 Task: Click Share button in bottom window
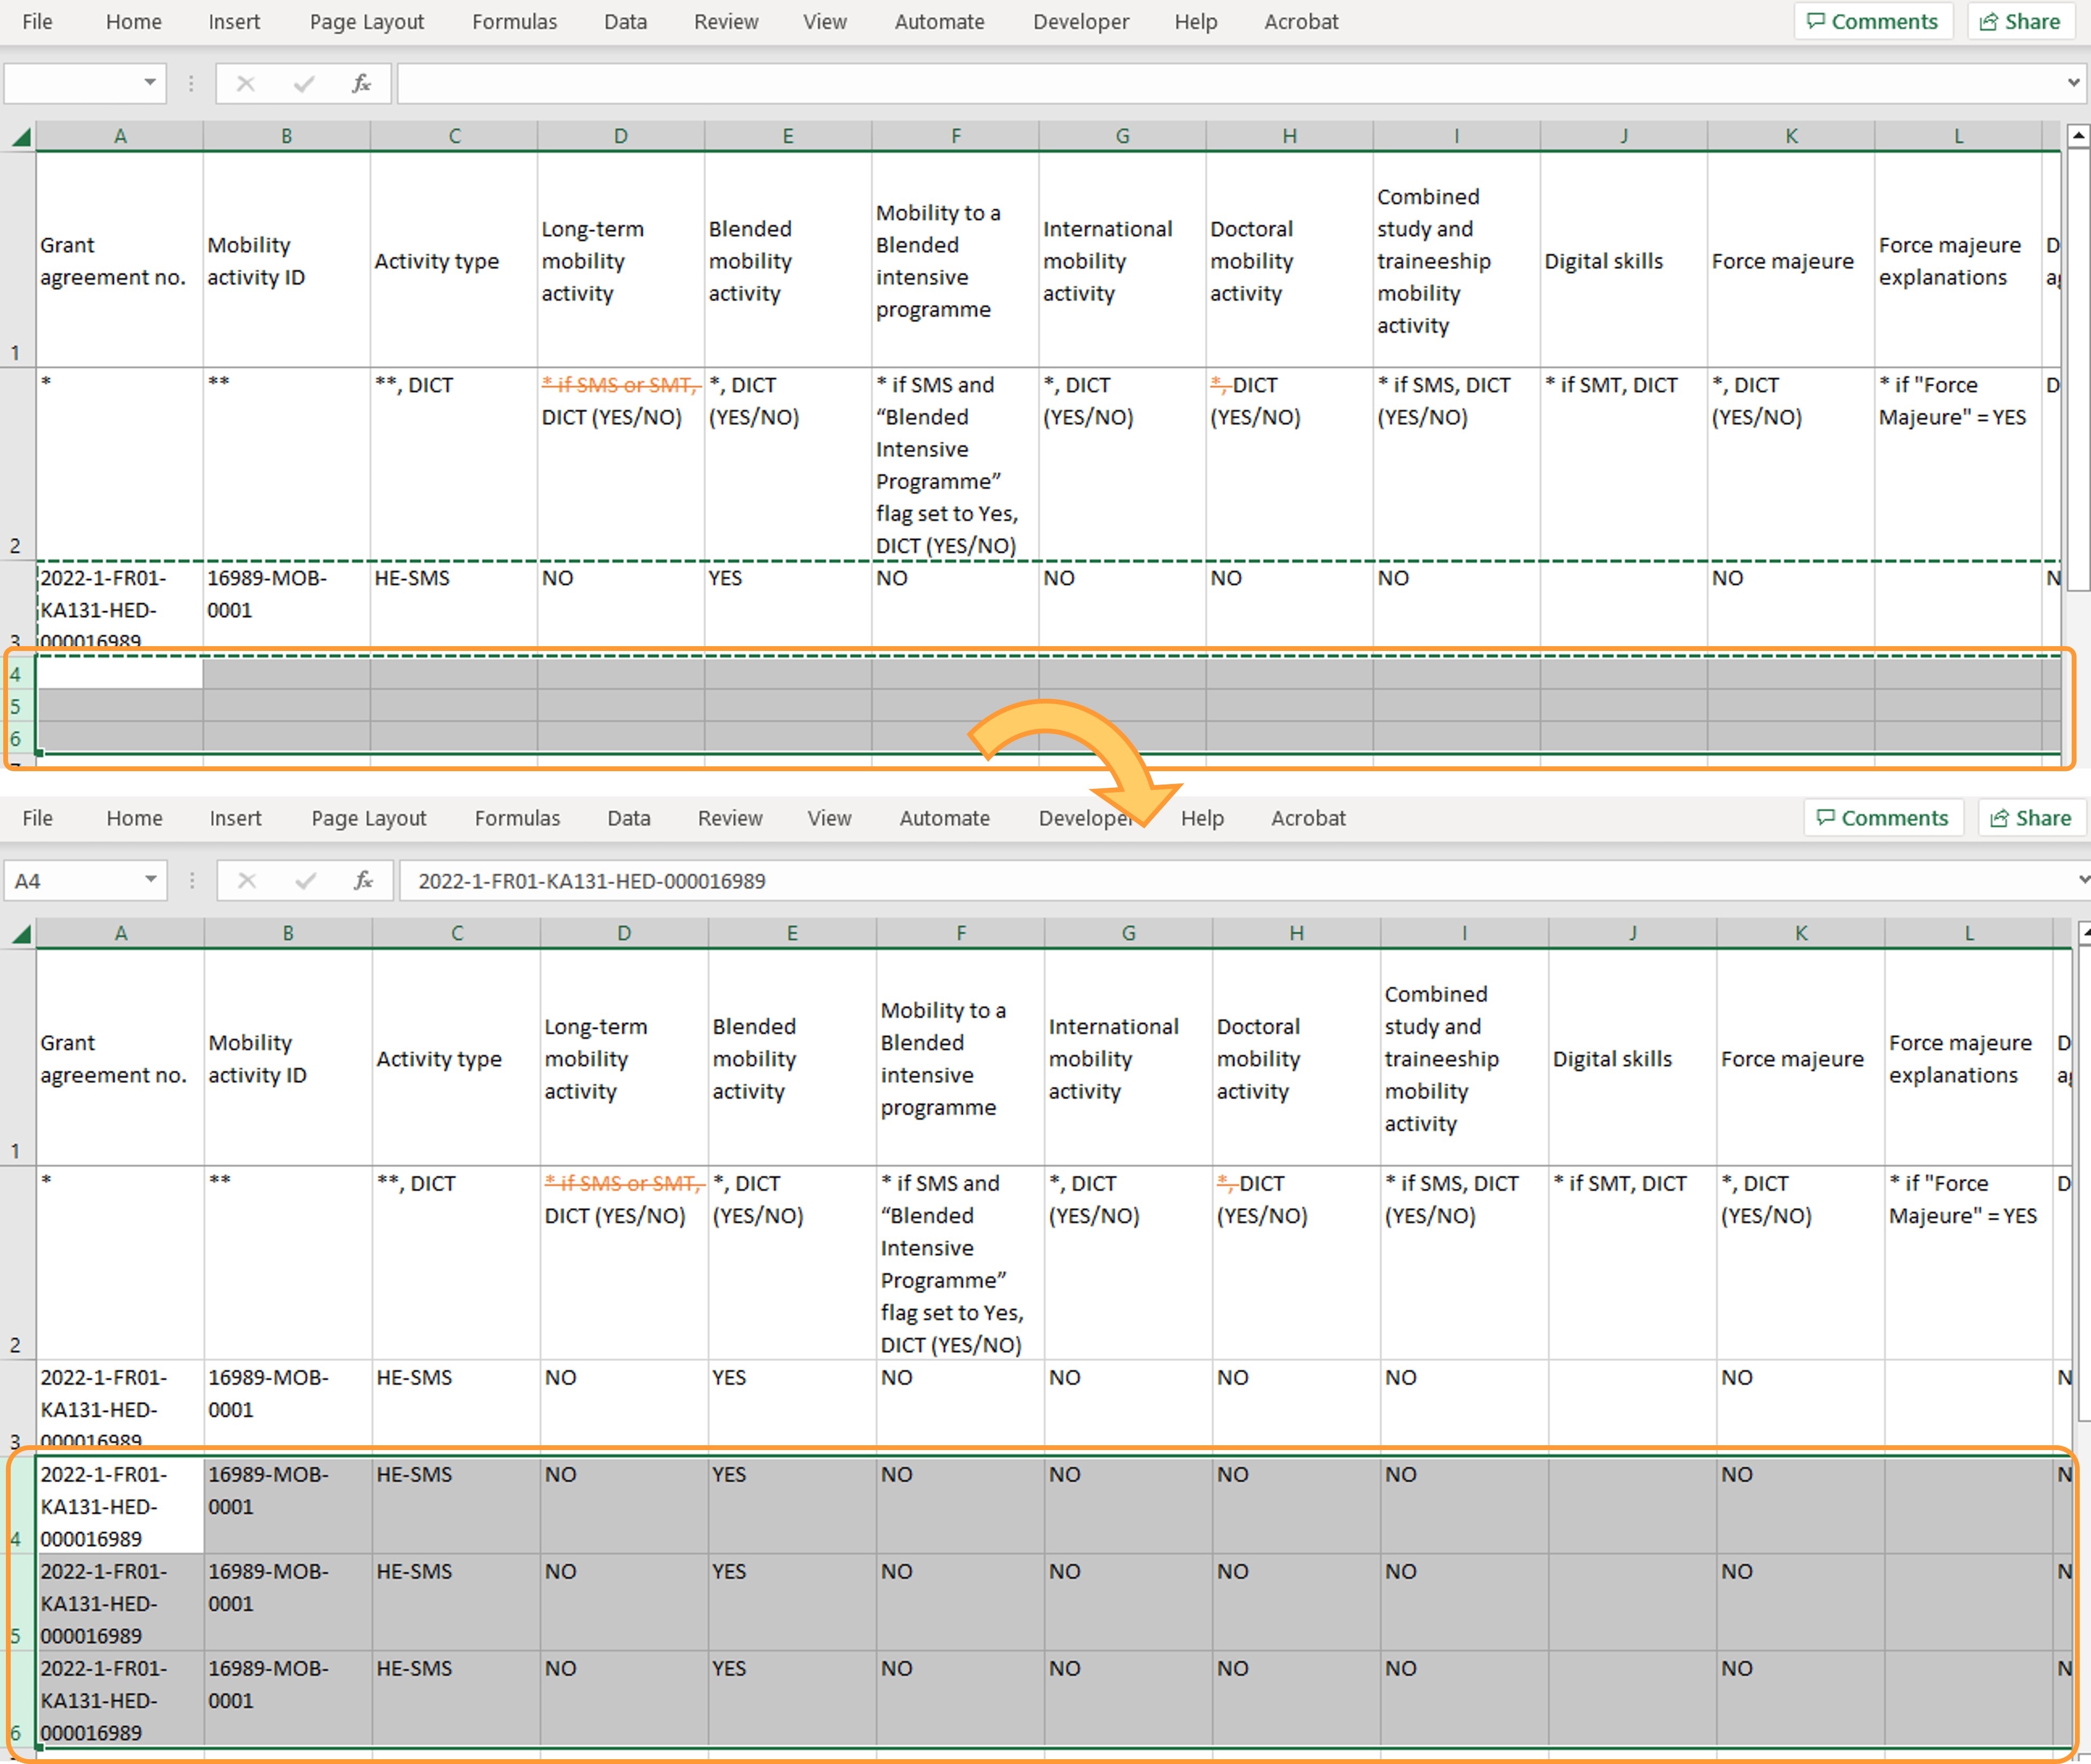point(2031,818)
